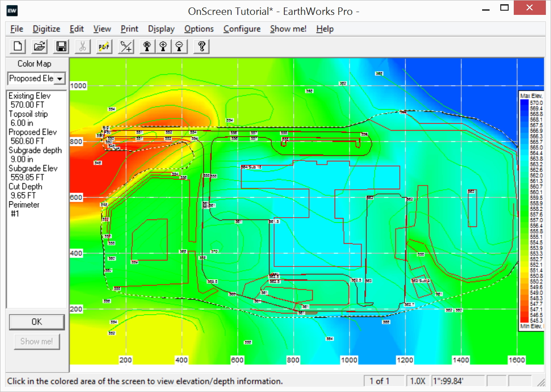Expand the Color Map dropdown showing Proposed Ele

pos(60,79)
